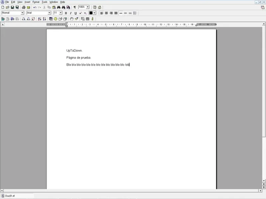The width and height of the screenshot is (266, 199).
Task: Place cursor in "Página de prueba." line
Action: pyautogui.click(x=79, y=58)
